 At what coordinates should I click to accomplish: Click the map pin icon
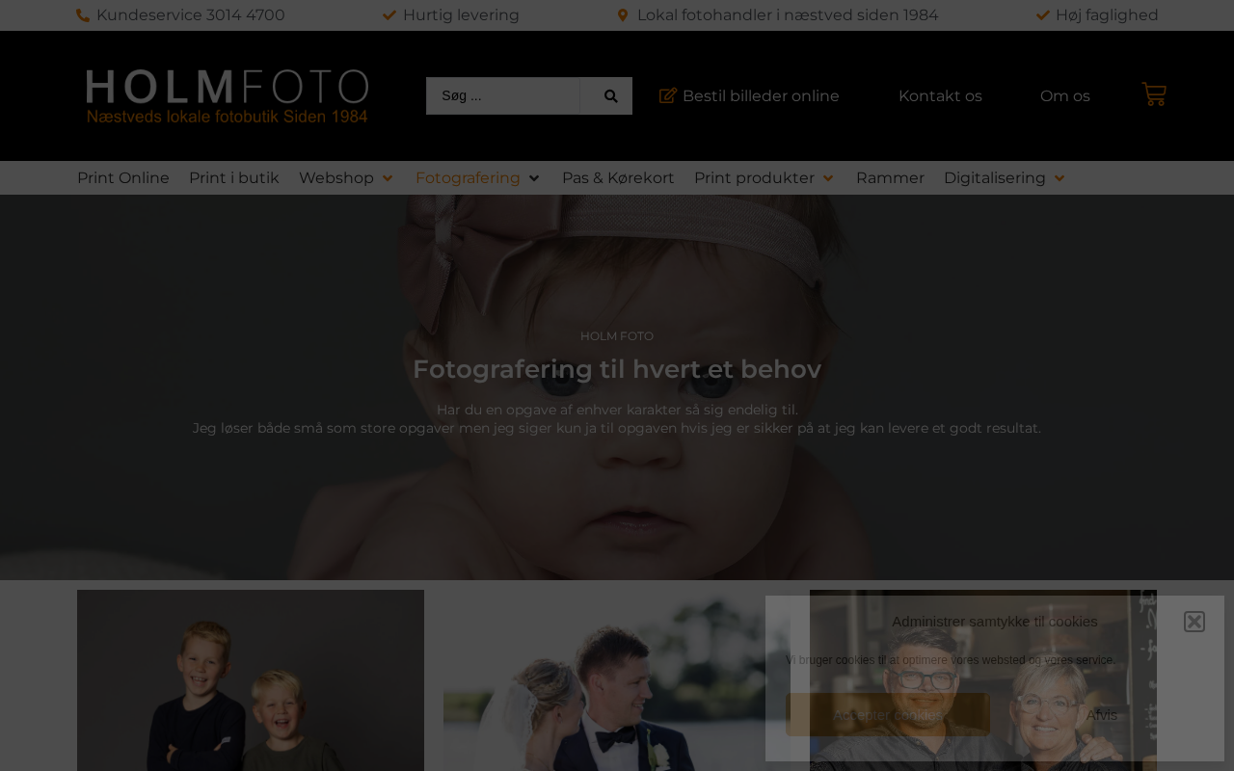coord(623,15)
